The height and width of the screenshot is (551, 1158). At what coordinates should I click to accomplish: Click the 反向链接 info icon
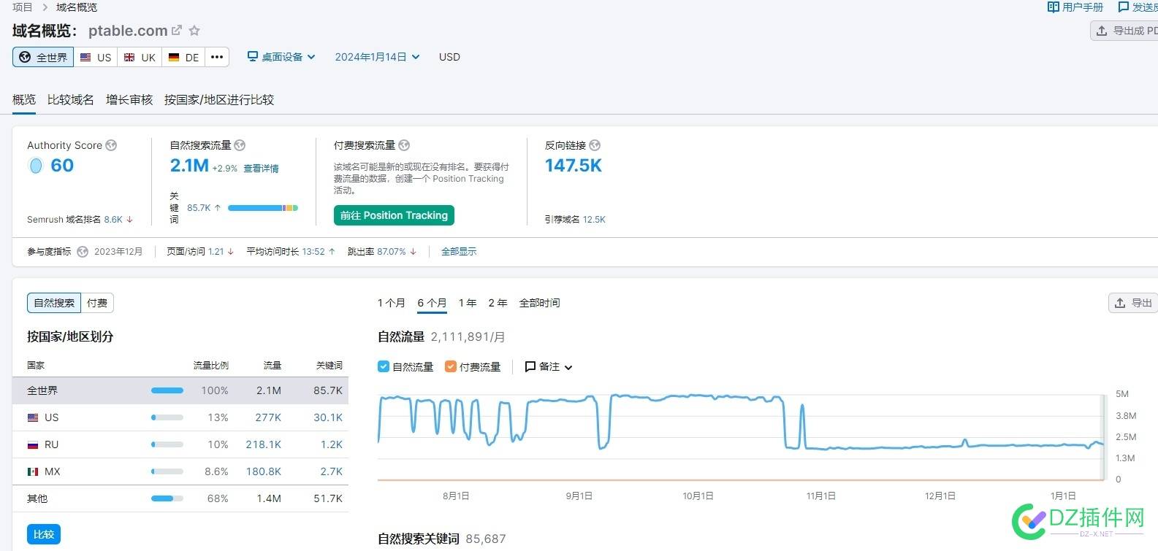click(x=595, y=145)
